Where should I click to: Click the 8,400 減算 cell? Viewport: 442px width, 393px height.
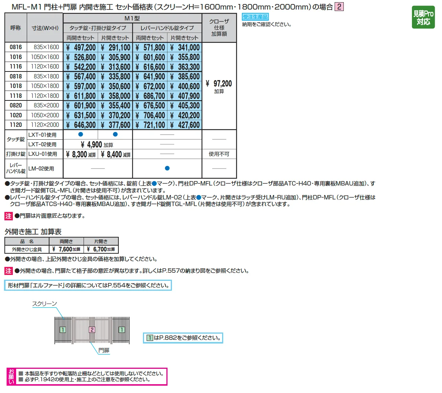pos(115,154)
